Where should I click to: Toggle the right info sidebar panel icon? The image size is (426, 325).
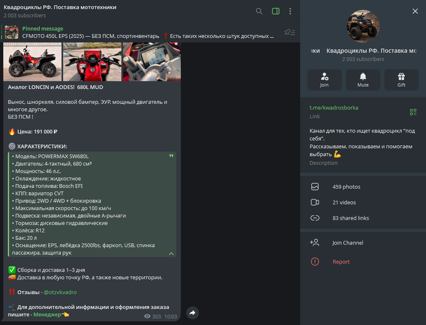tap(275, 11)
